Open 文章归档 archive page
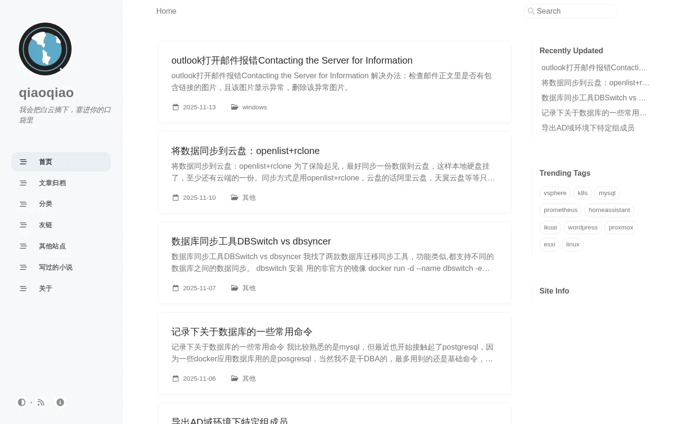Image resolution: width=678 pixels, height=424 pixels. pyautogui.click(x=61, y=183)
